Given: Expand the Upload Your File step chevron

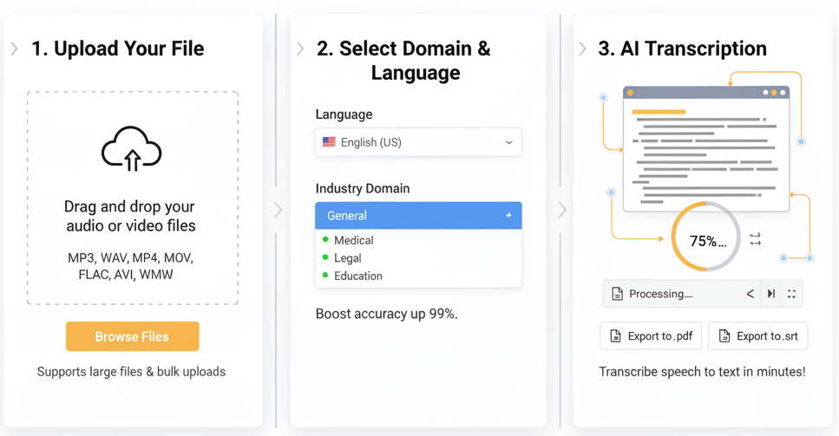Looking at the screenshot, I should click(x=15, y=49).
